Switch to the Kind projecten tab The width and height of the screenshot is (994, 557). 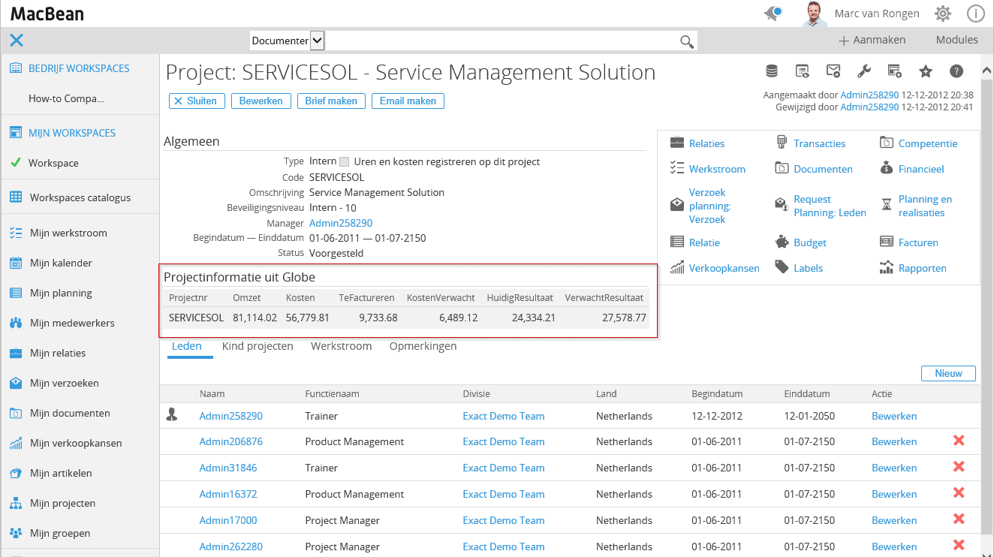(258, 346)
